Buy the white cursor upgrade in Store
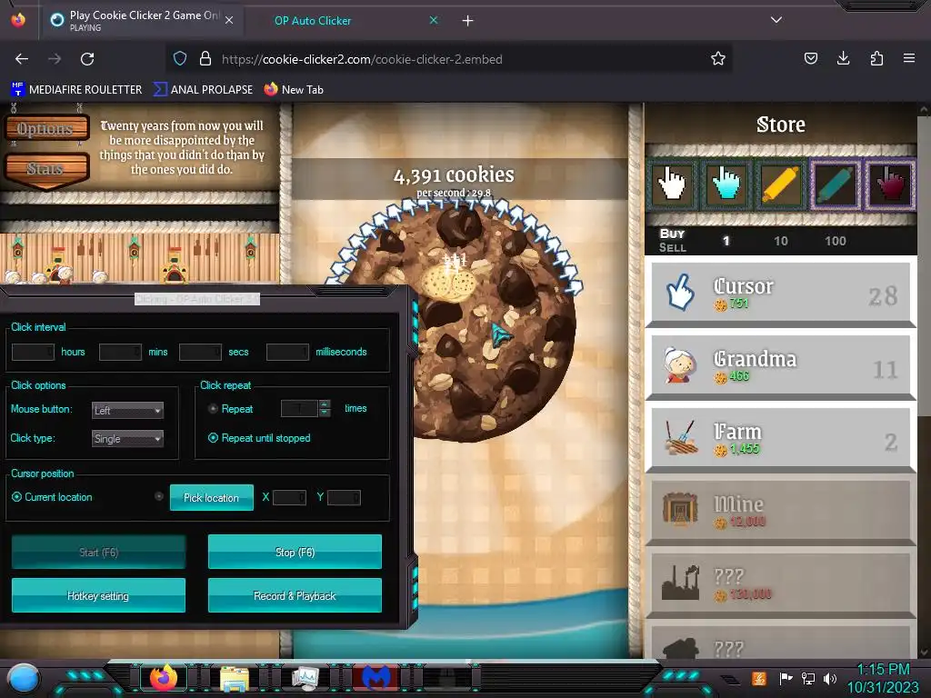This screenshot has width=931, height=698. pyautogui.click(x=672, y=184)
